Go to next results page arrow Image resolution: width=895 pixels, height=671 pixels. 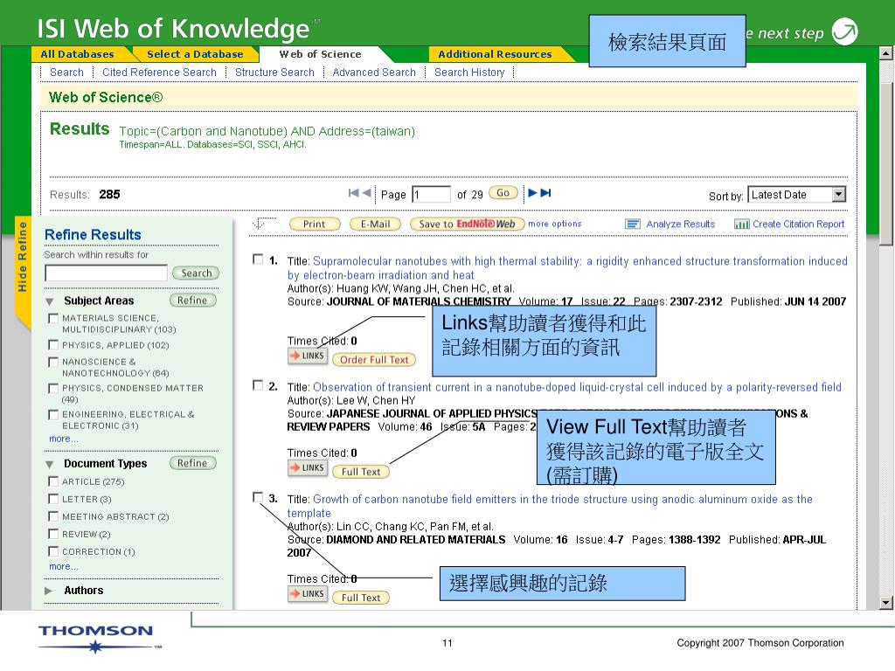532,193
